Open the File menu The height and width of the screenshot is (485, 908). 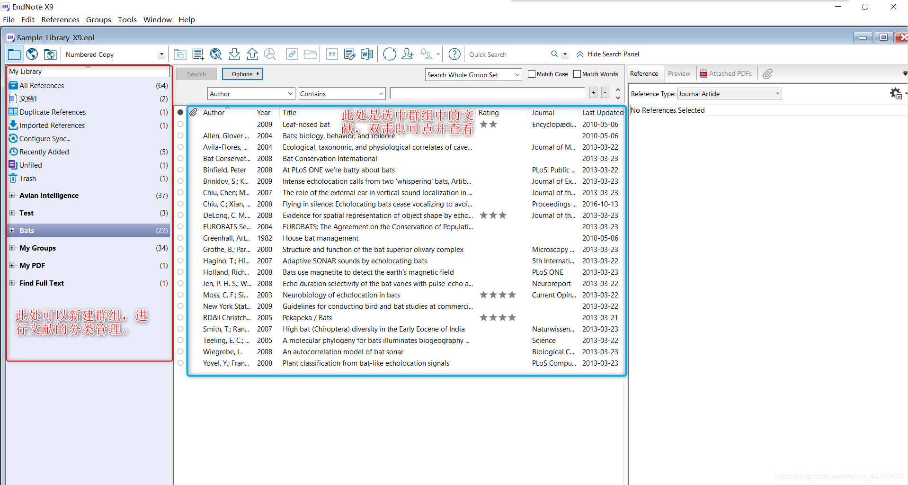pyautogui.click(x=9, y=19)
